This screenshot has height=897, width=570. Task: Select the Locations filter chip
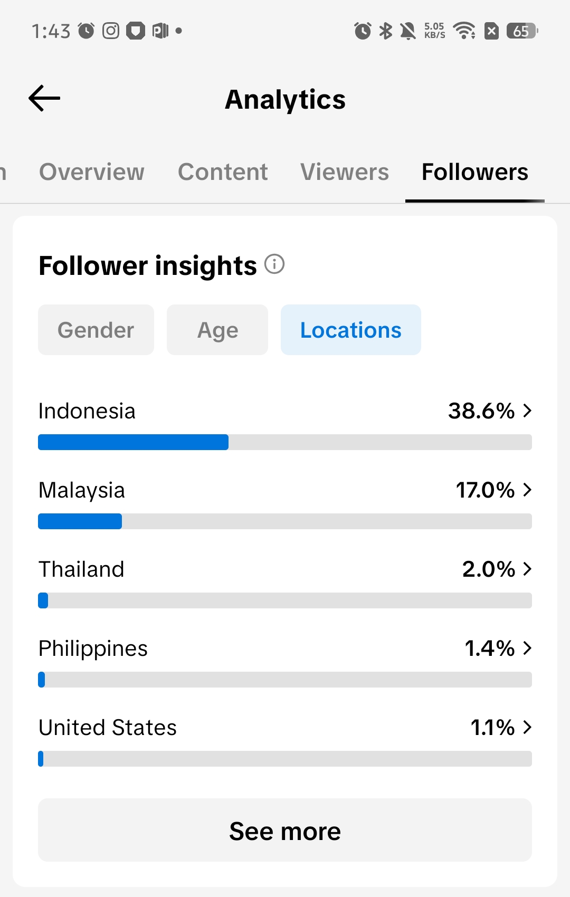351,330
